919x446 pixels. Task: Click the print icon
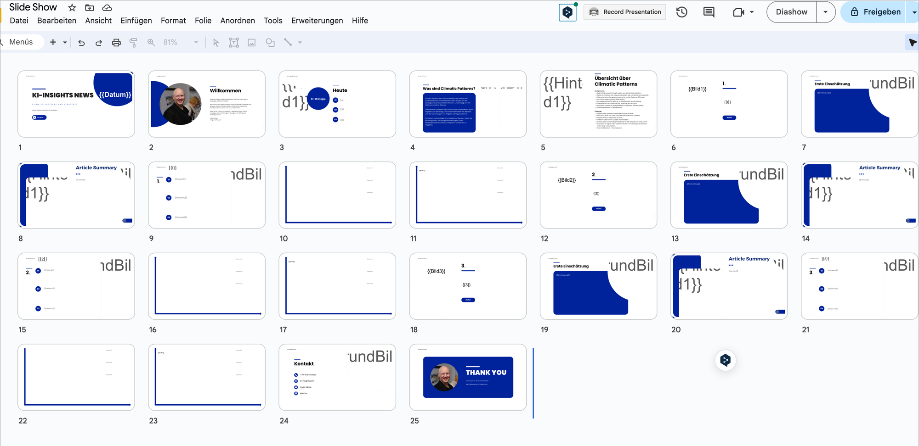click(116, 43)
